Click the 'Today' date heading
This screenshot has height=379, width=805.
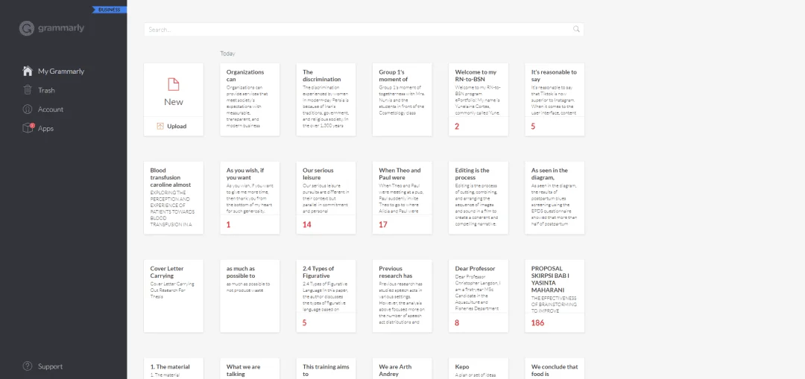click(x=227, y=54)
